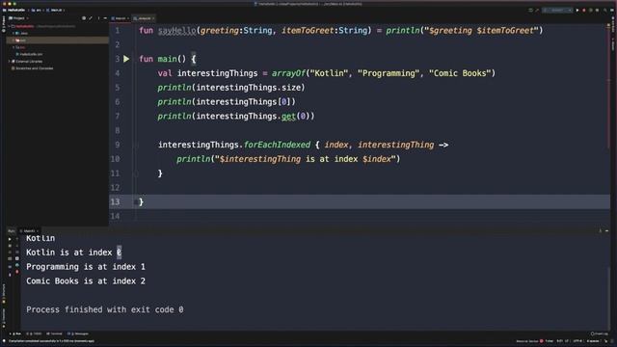The width and height of the screenshot is (617, 347).
Task: Switch to the first editor tab
Action: 121,18
